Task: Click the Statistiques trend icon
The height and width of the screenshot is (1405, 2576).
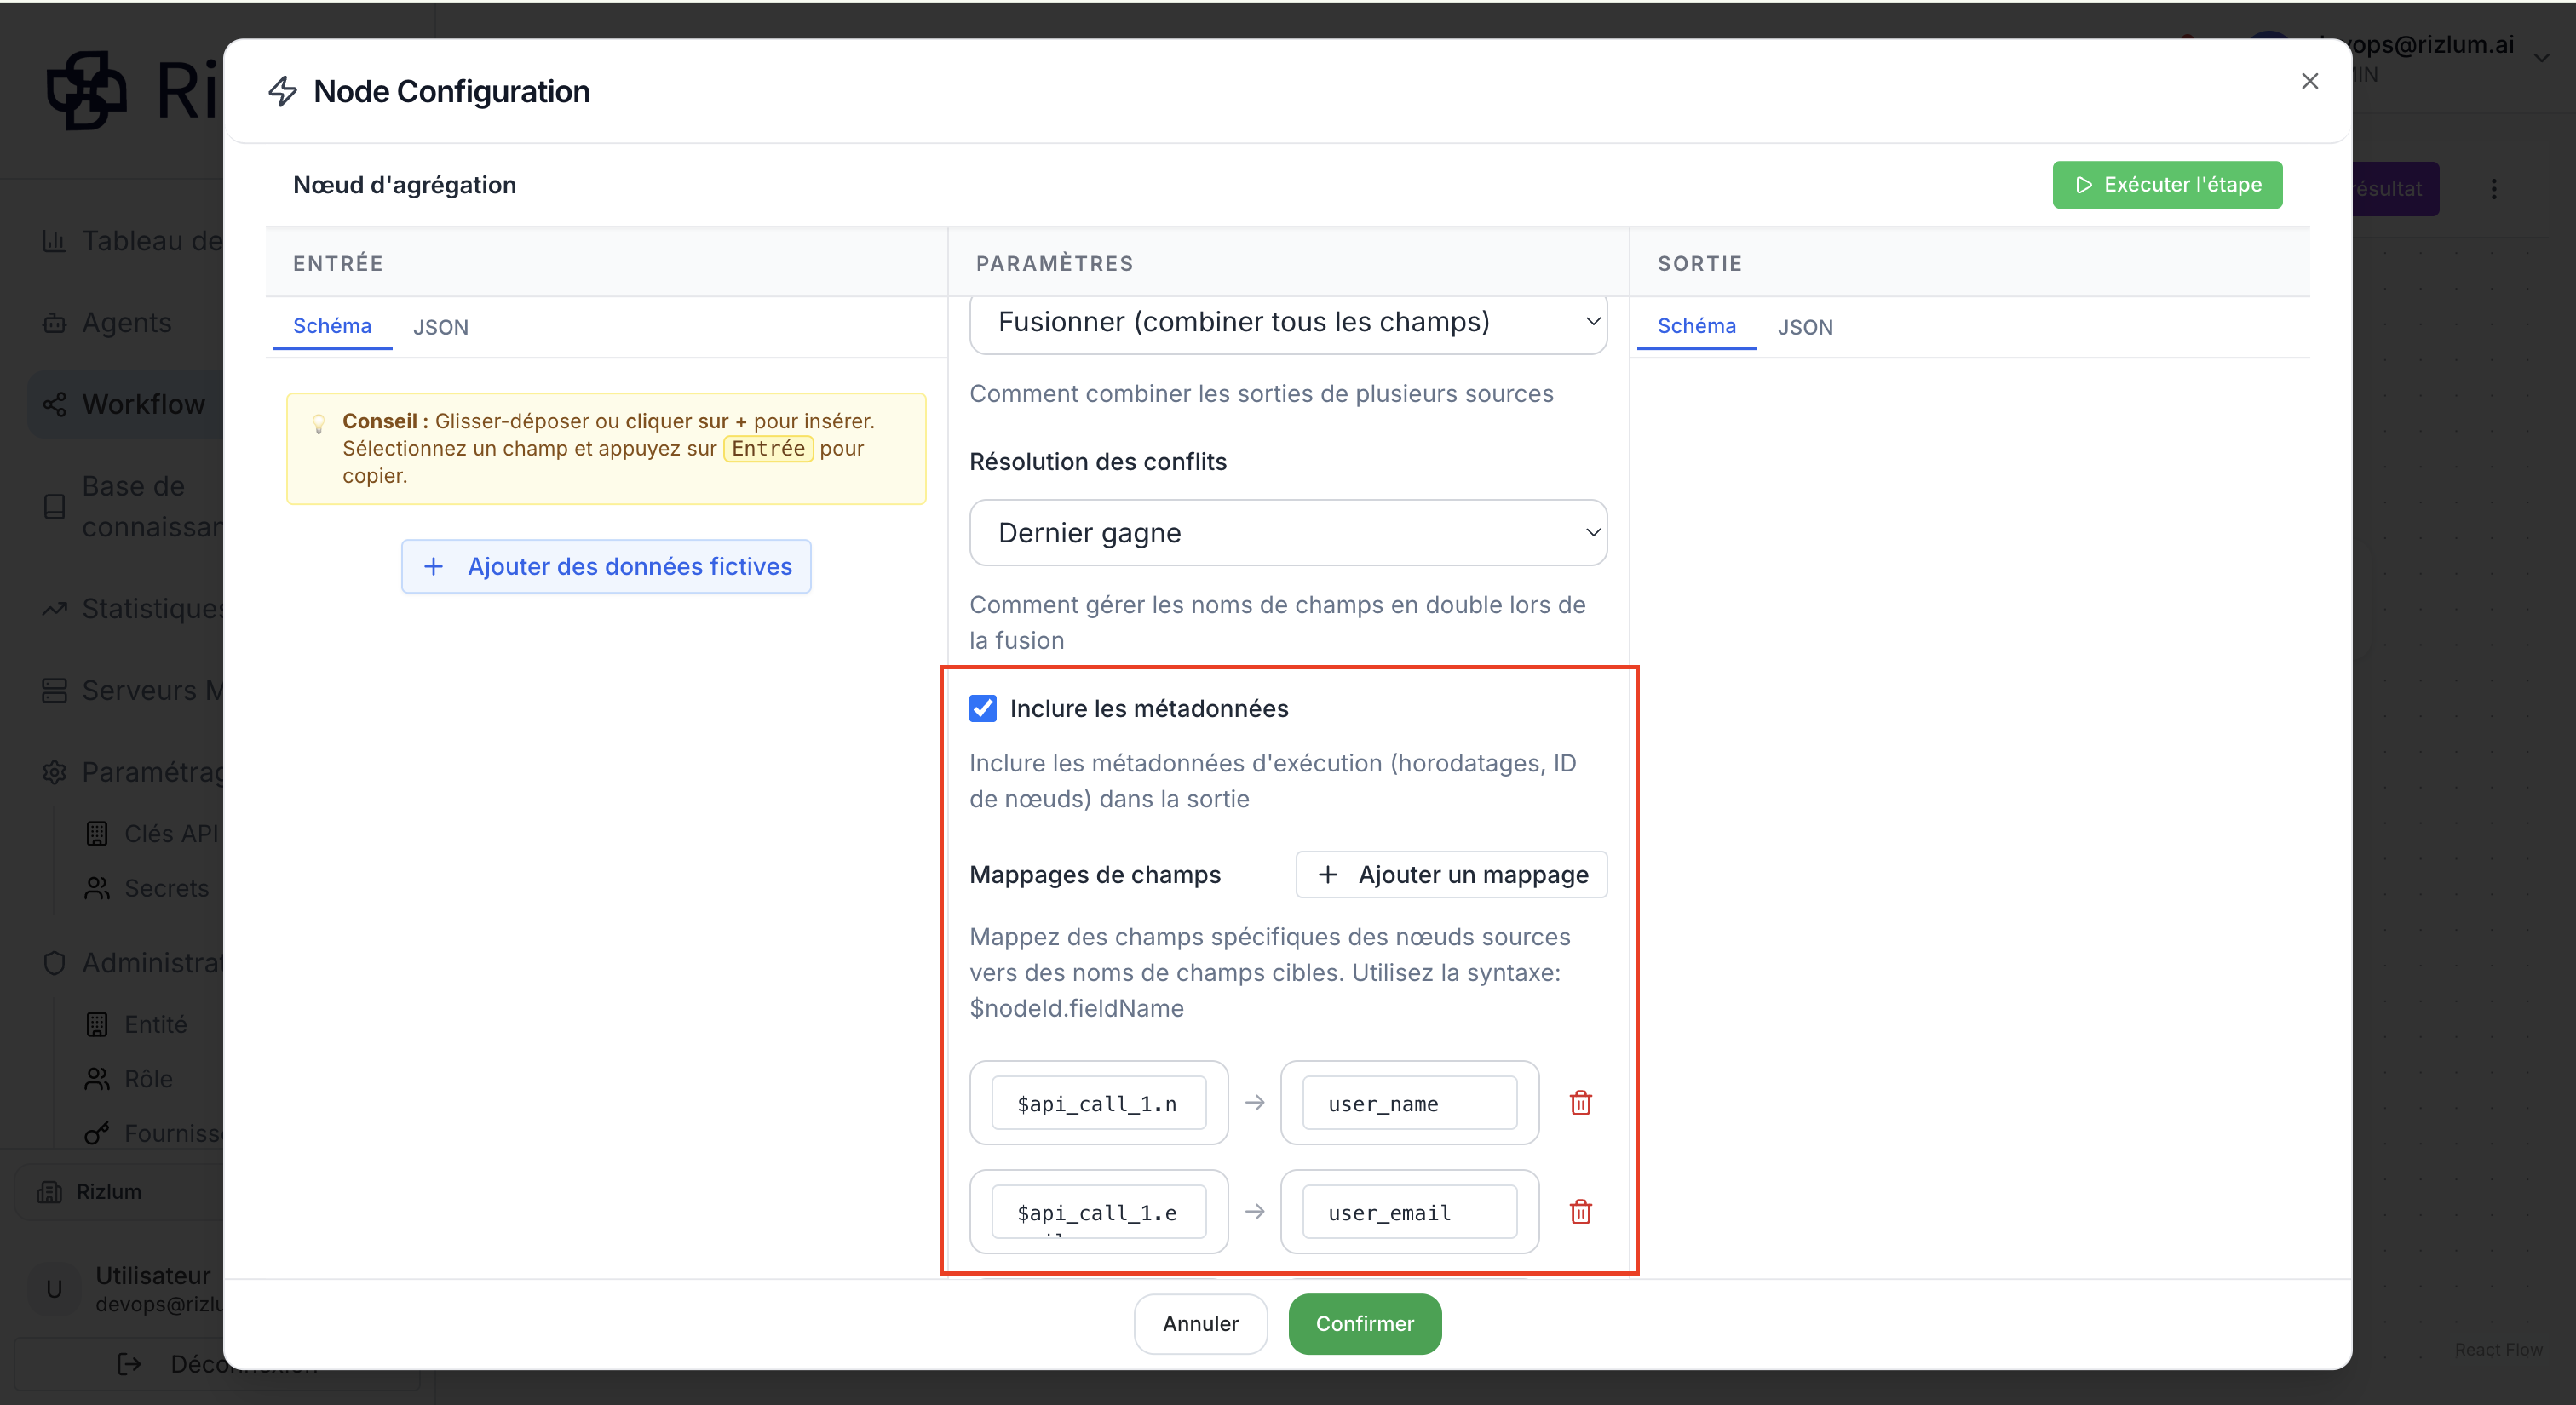Action: (54, 609)
